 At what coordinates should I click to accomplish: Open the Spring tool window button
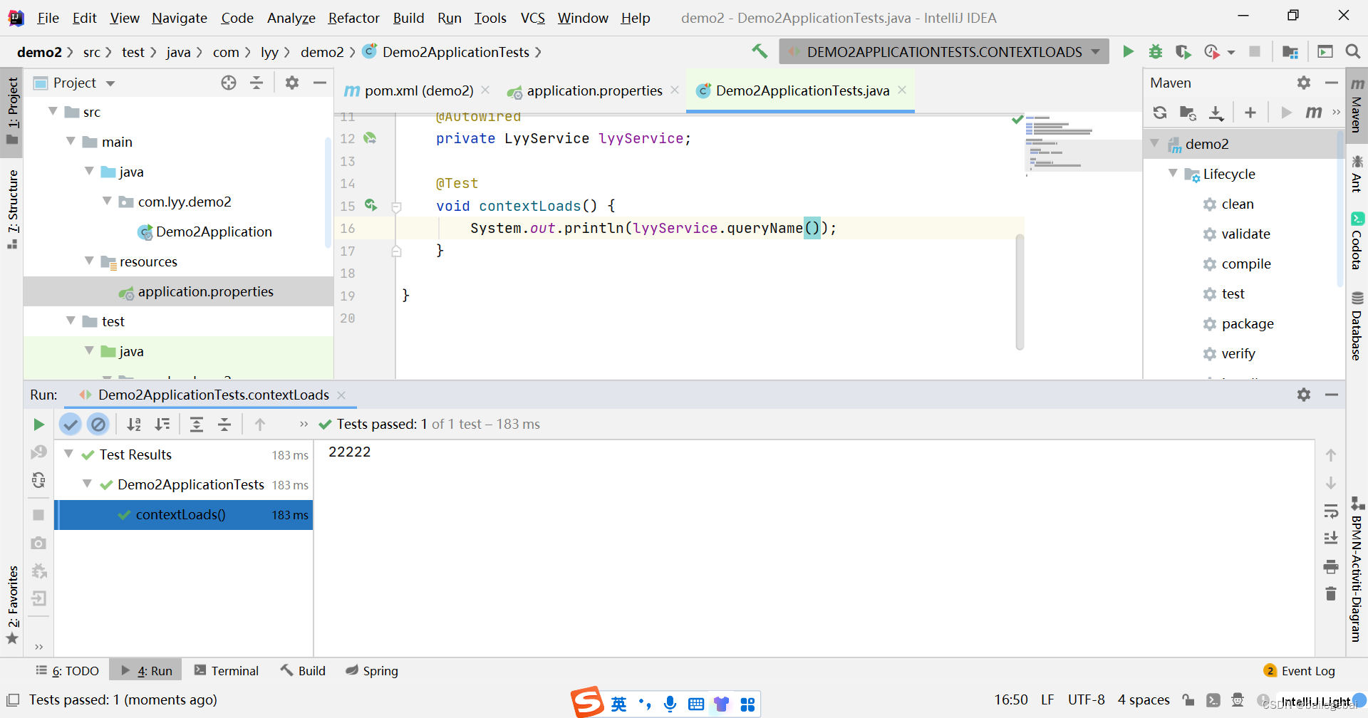[x=372, y=671]
